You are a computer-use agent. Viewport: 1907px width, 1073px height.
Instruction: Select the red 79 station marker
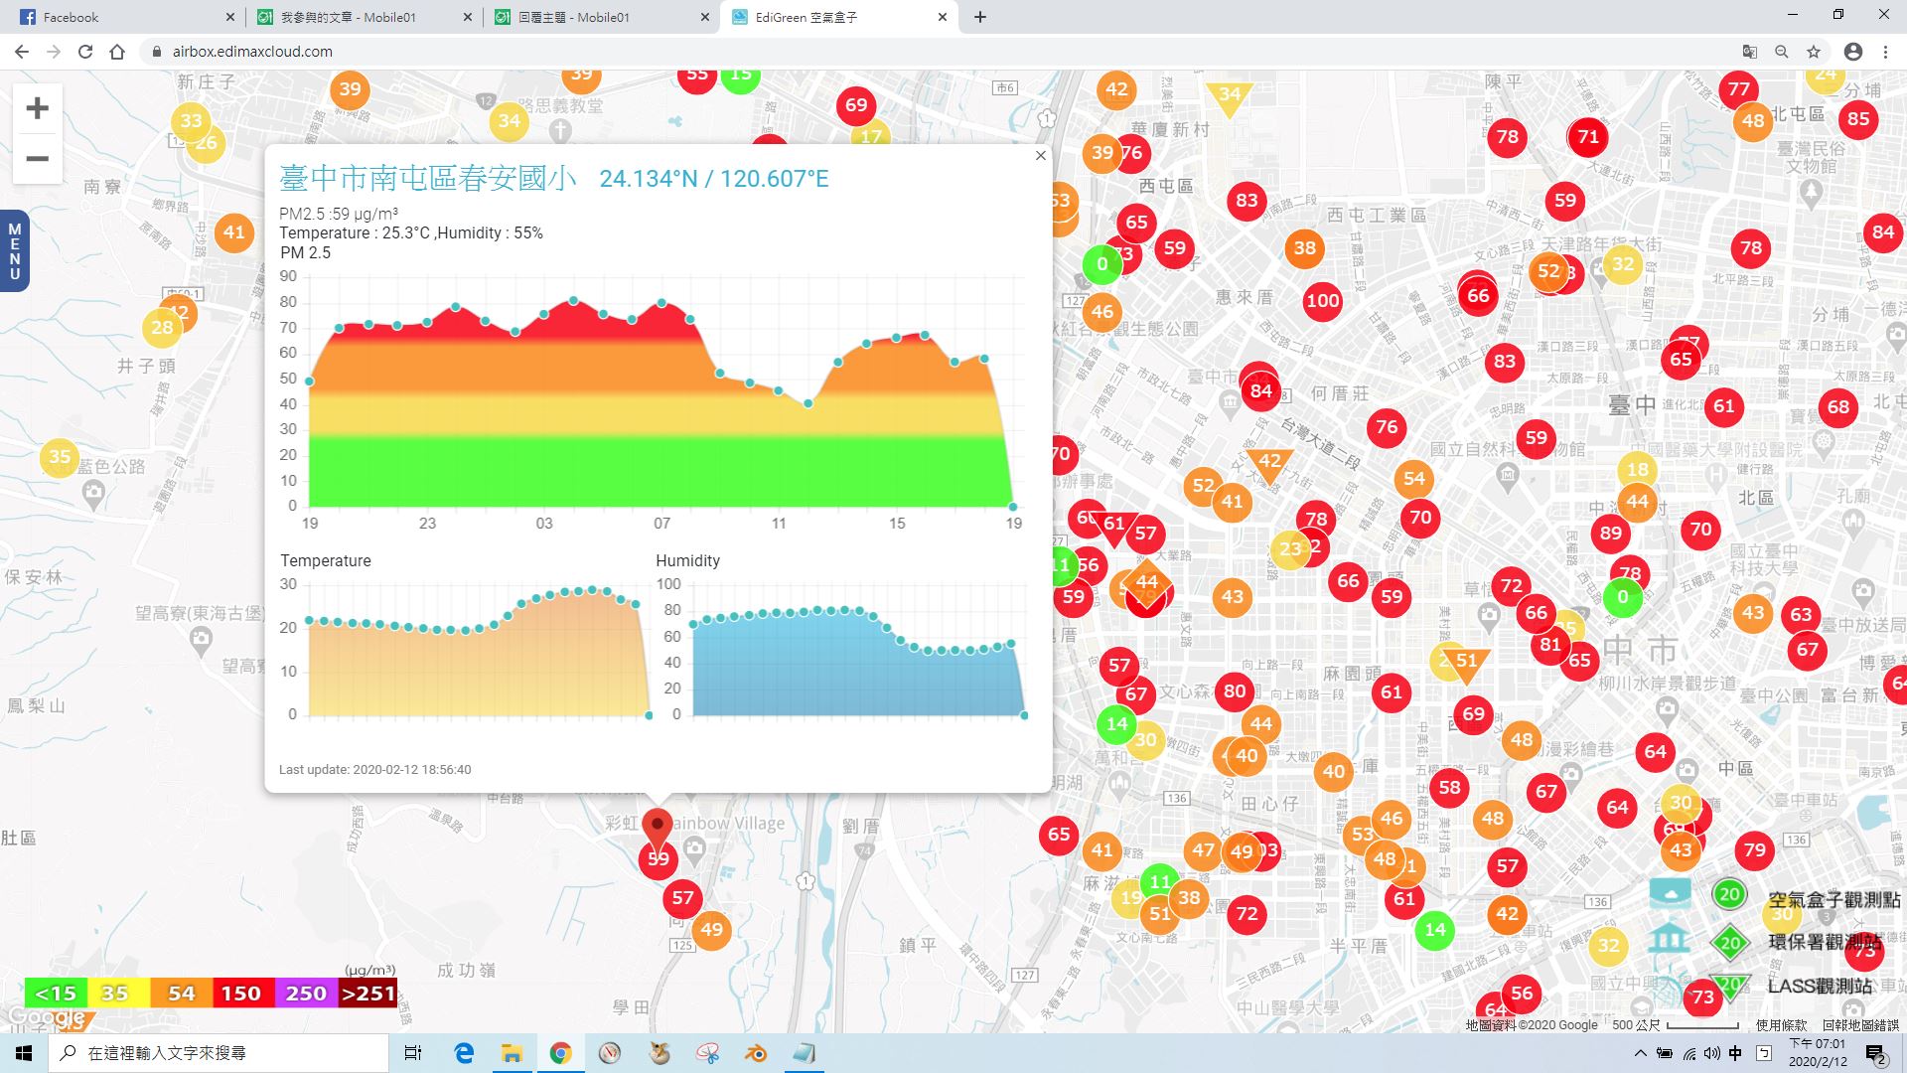click(x=1755, y=850)
